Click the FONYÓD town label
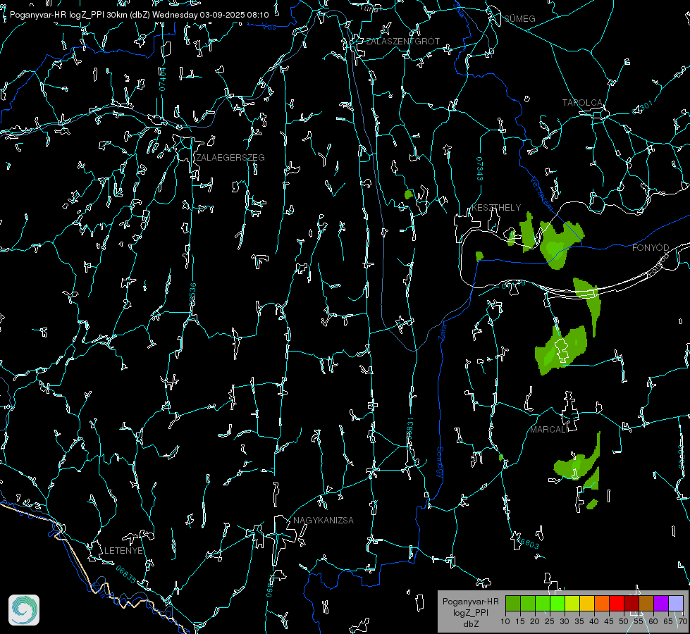The height and width of the screenshot is (634, 690). point(651,248)
